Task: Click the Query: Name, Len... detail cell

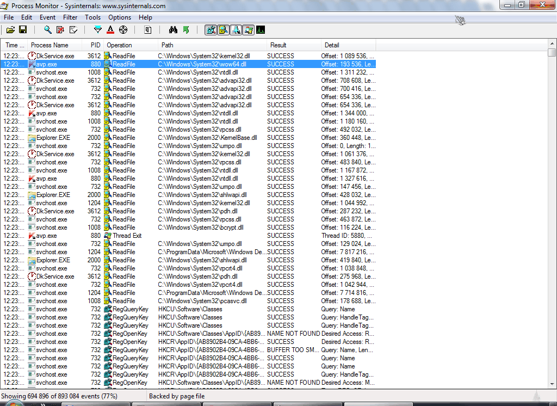Action: 347,350
